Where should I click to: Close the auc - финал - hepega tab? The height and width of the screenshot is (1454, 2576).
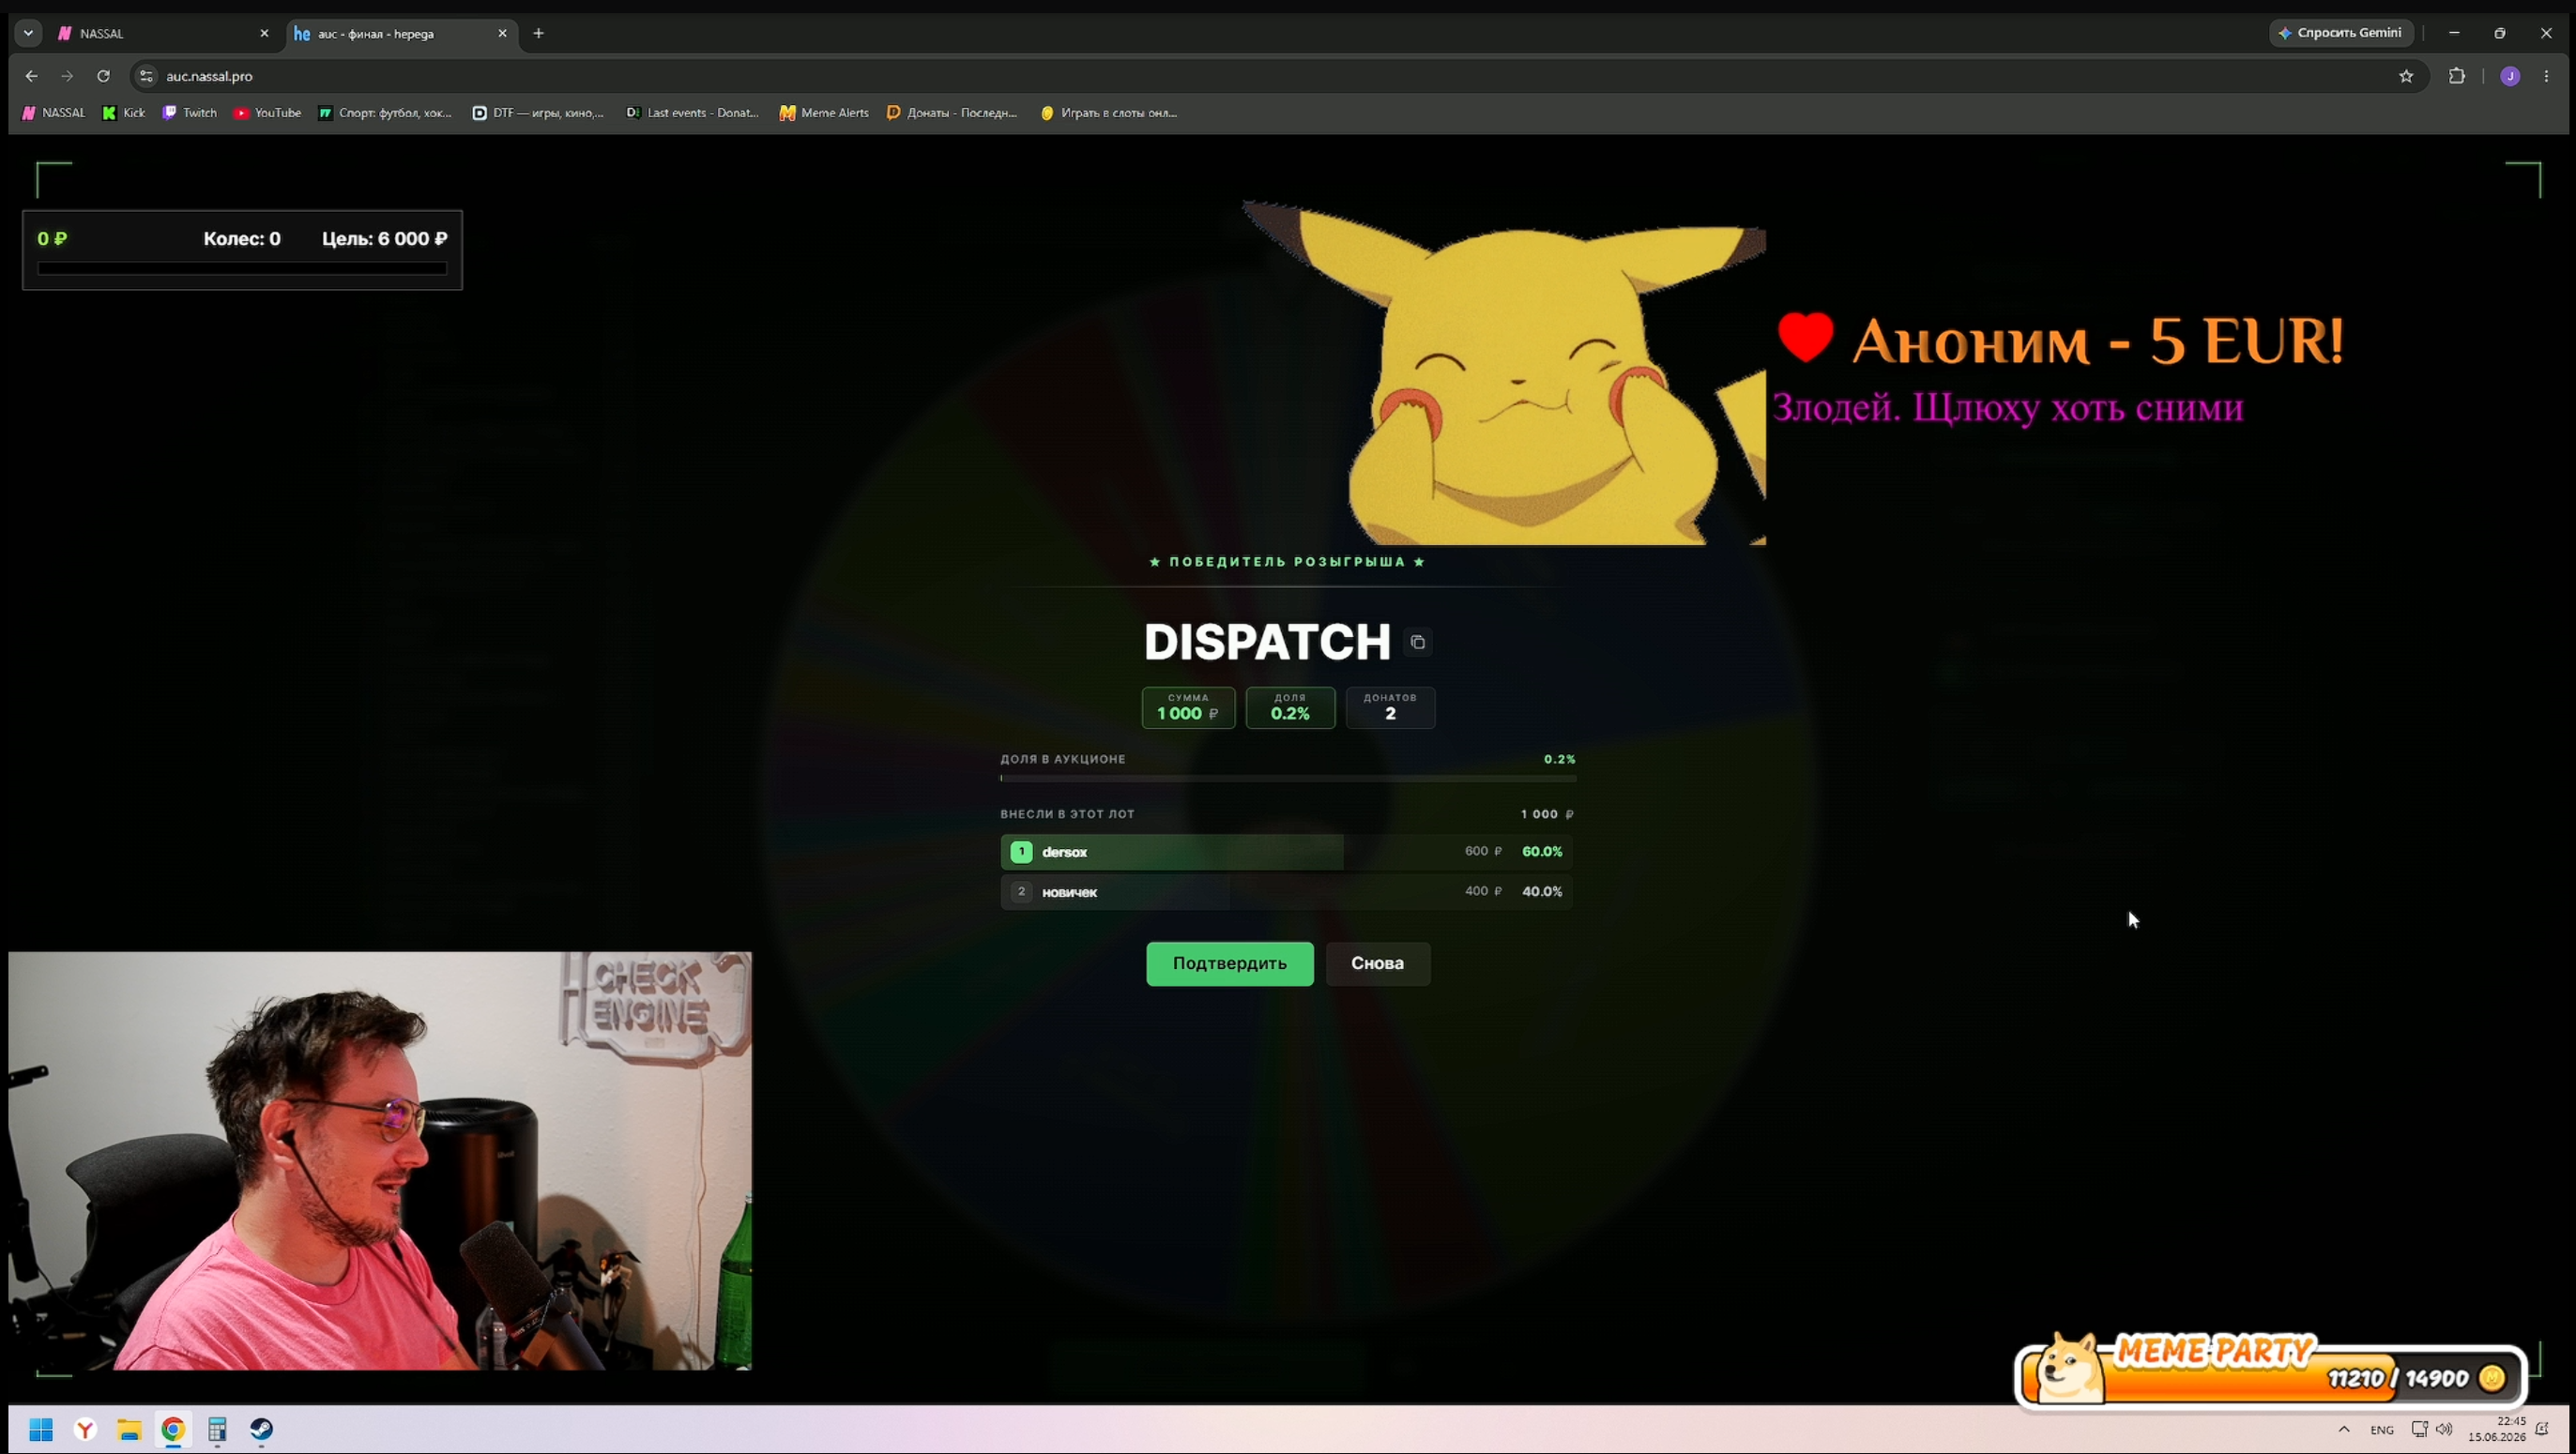click(502, 33)
